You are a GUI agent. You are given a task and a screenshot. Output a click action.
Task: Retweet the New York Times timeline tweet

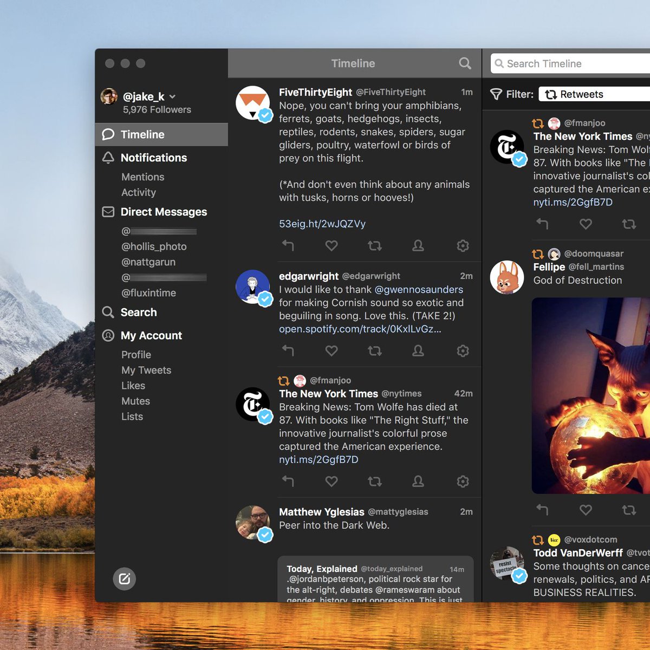pos(375,481)
